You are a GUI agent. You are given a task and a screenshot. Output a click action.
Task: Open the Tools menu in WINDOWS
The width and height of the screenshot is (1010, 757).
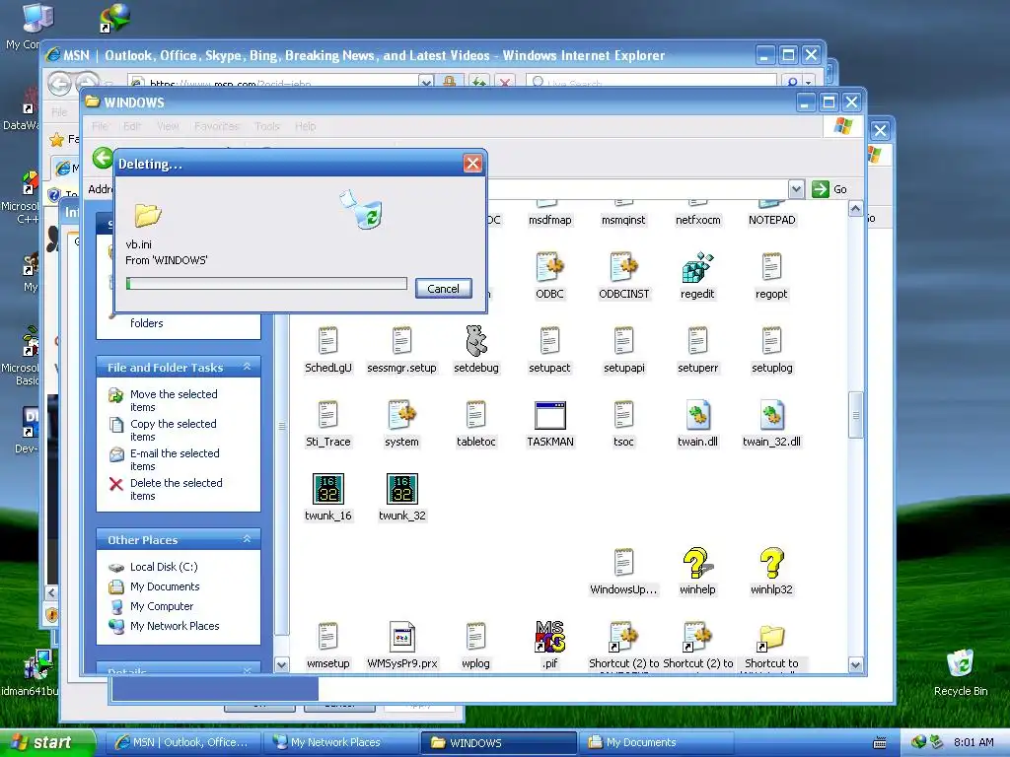click(266, 126)
